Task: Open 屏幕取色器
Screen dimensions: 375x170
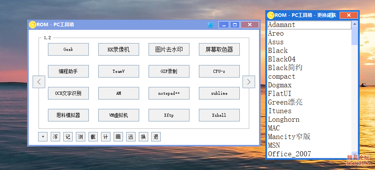Action: 219,49
